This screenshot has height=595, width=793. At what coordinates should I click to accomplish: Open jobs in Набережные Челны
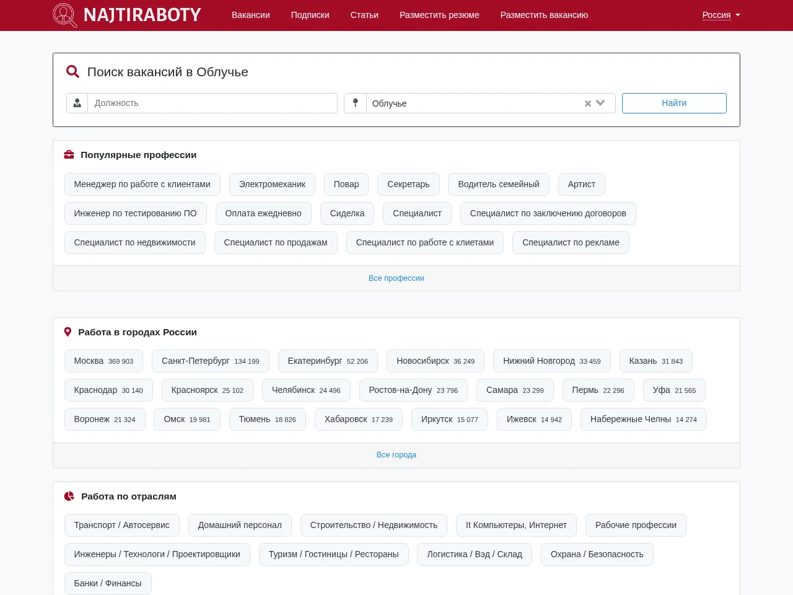[644, 419]
